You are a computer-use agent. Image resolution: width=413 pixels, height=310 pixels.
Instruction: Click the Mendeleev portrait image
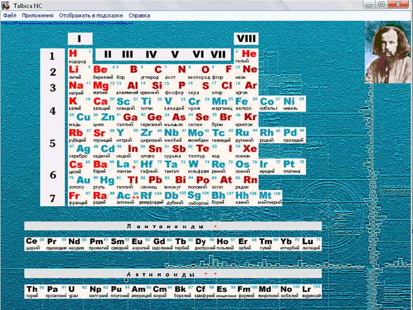click(388, 52)
